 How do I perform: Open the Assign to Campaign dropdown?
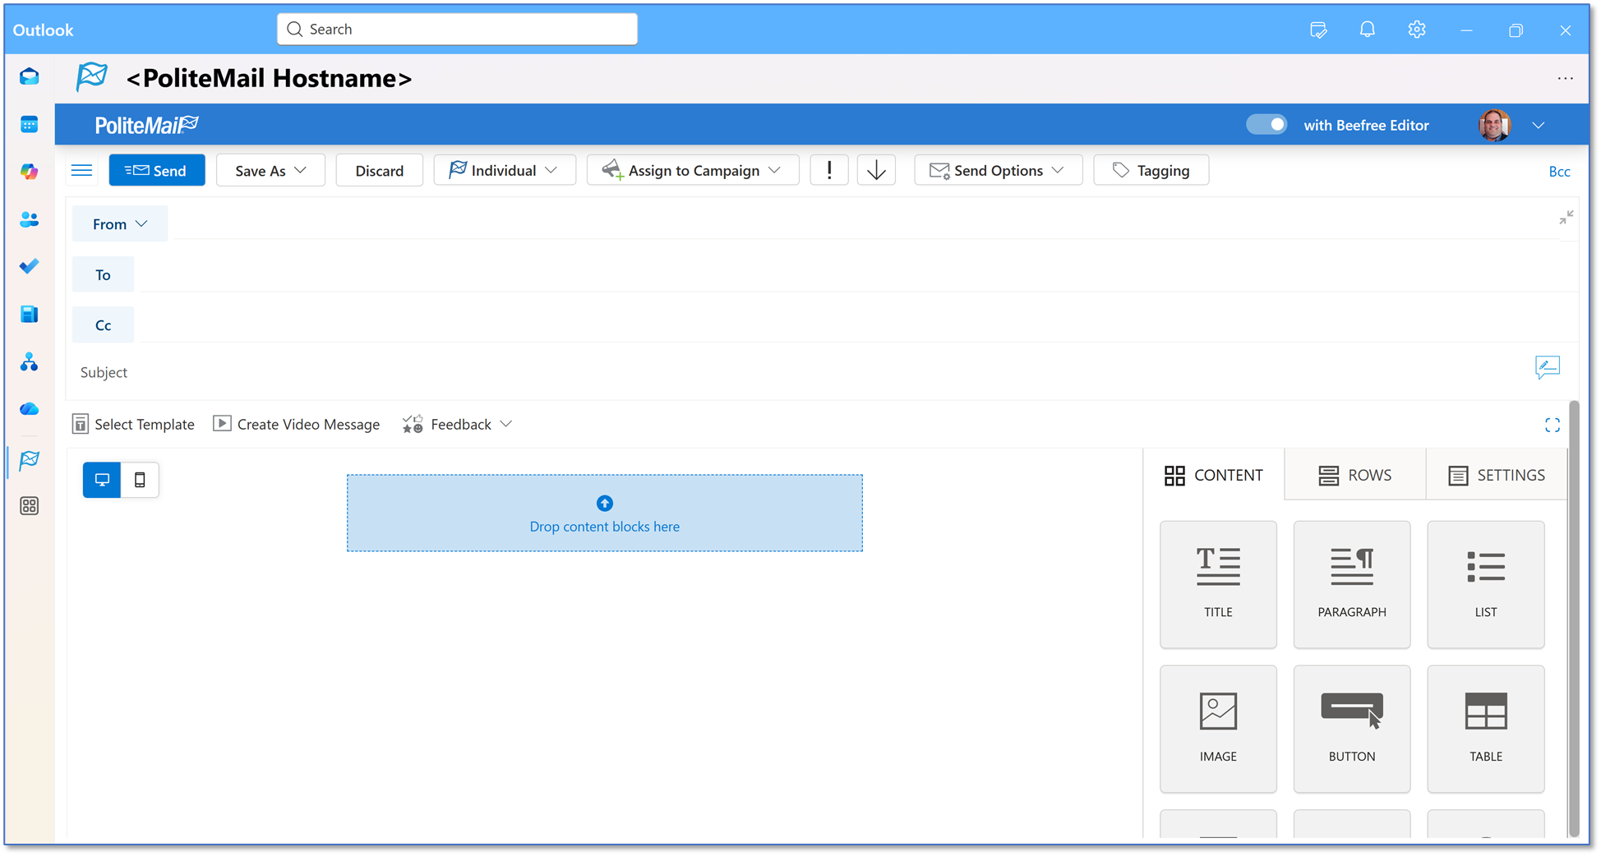tap(693, 170)
